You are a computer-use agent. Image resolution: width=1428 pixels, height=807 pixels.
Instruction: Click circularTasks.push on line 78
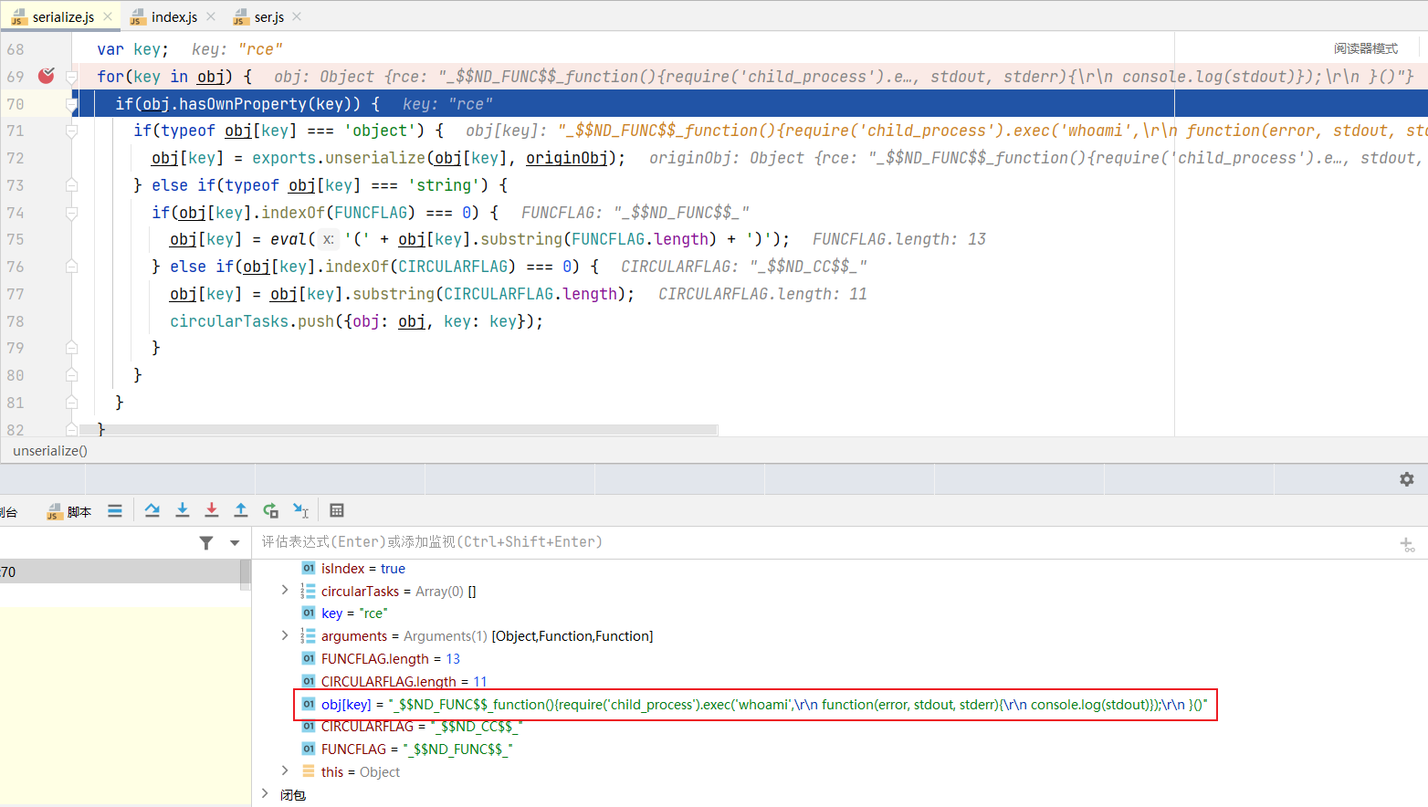[252, 321]
